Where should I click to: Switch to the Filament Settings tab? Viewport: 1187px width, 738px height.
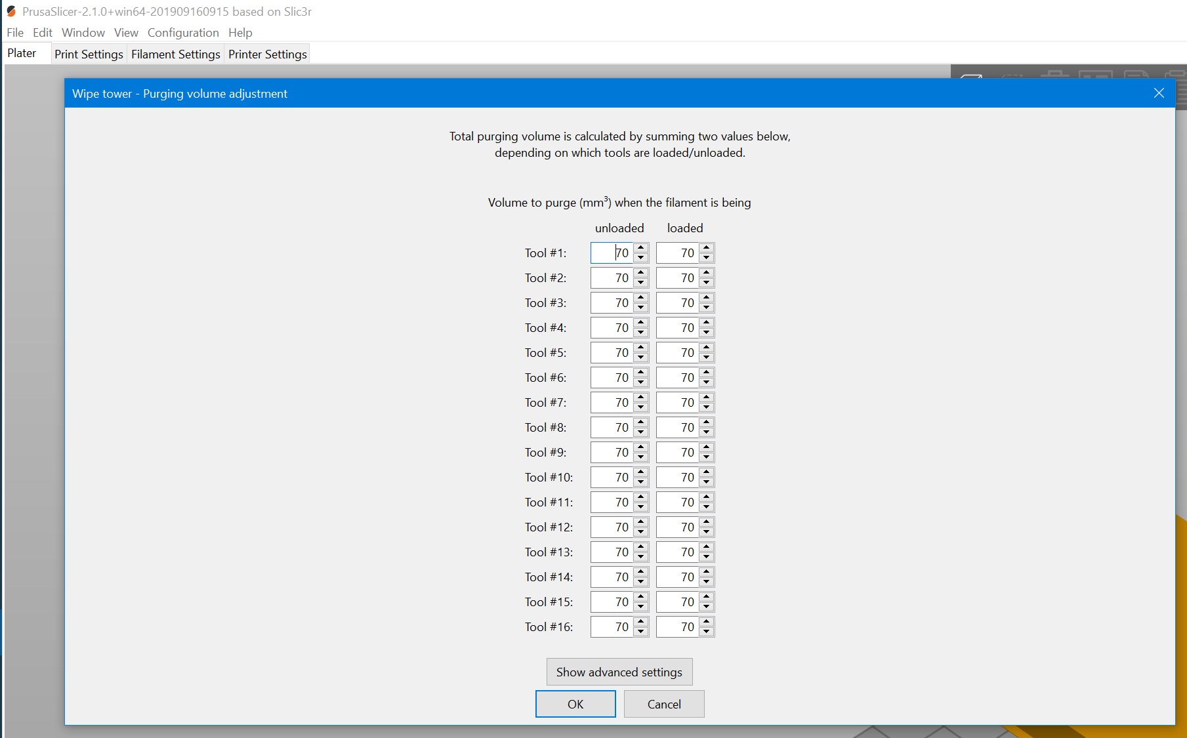[x=175, y=54]
